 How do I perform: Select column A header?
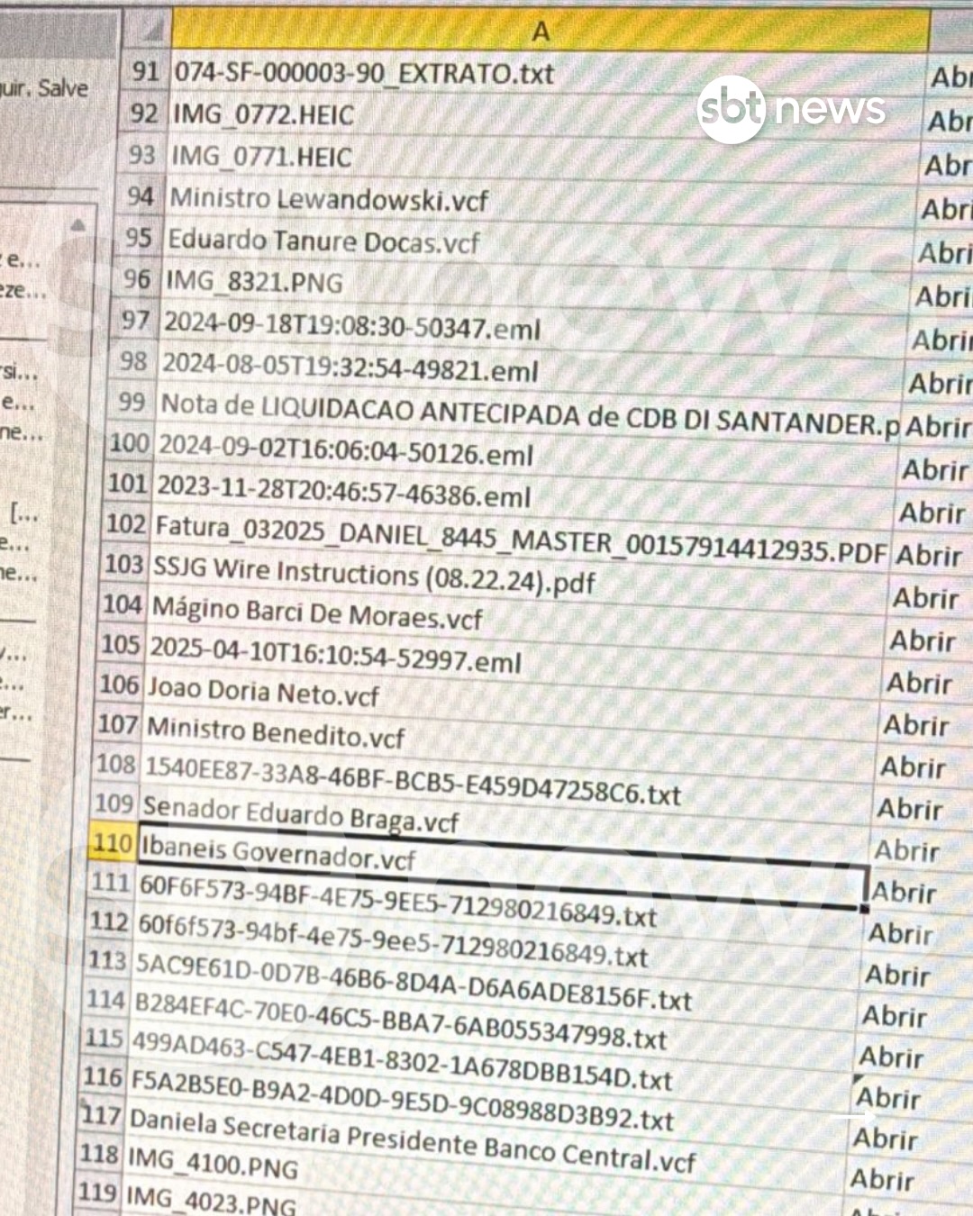coord(541,32)
